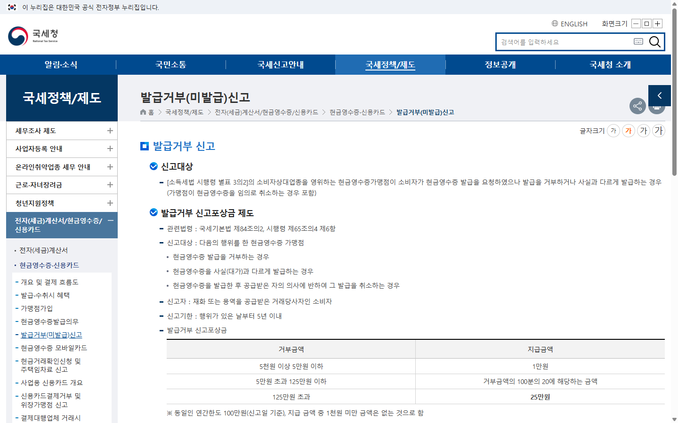Switch site to ENGLISH
Image resolution: width=678 pixels, height=423 pixels.
[x=574, y=23]
